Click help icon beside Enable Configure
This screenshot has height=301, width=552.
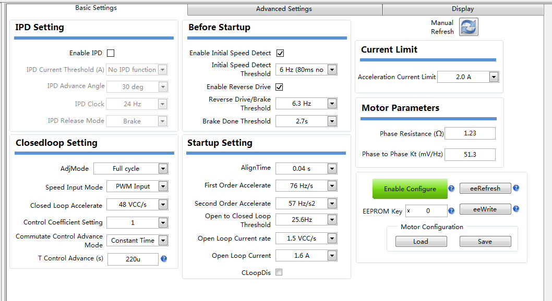tap(451, 189)
